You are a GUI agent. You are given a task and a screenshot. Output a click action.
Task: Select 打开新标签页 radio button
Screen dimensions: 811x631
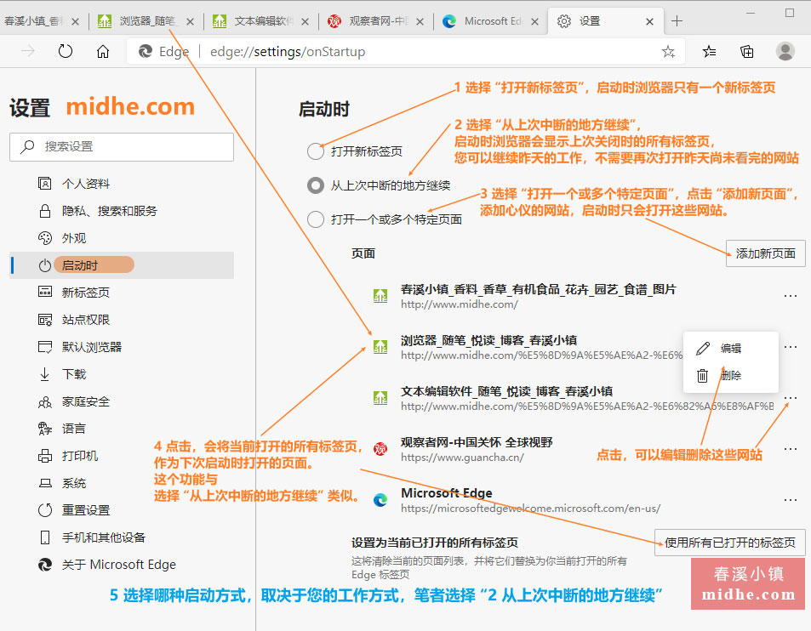316,151
